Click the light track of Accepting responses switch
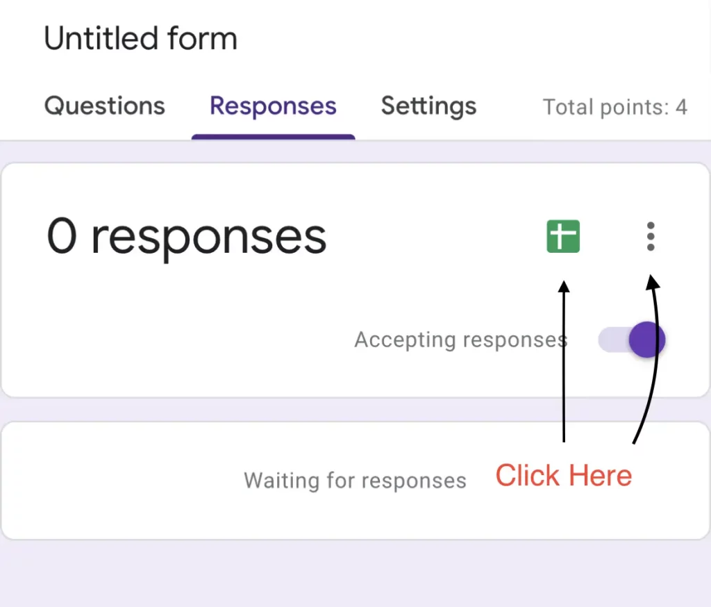Screen dimensions: 711x607 tap(611, 340)
